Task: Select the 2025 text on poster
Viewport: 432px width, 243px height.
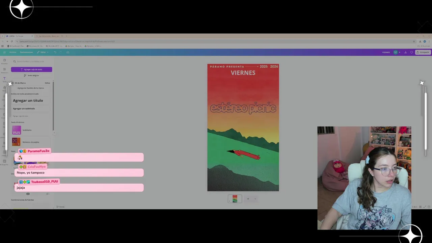Action: pos(264,66)
